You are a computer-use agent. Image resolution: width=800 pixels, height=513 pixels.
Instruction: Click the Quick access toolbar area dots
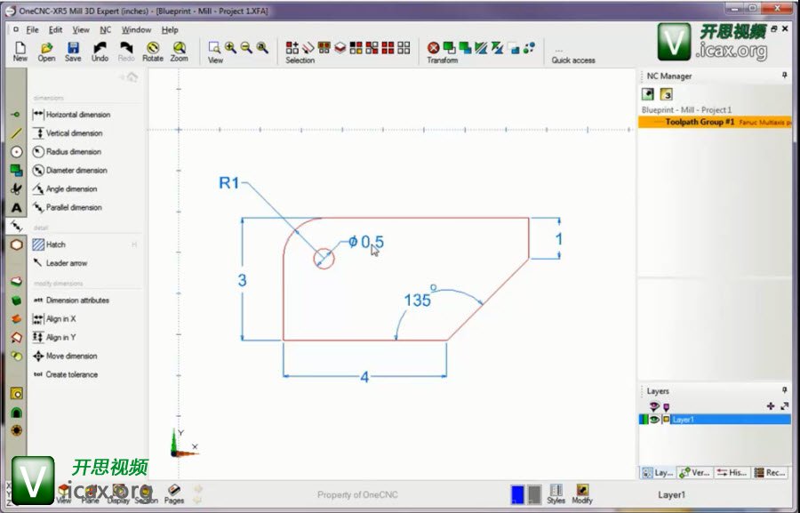[559, 51]
